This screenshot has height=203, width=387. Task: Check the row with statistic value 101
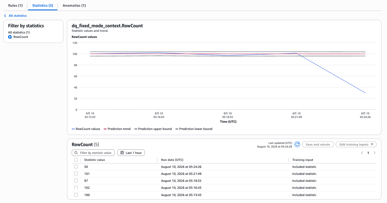point(76,174)
